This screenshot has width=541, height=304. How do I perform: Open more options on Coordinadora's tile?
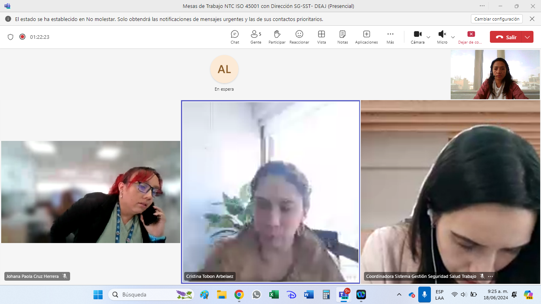click(490, 276)
